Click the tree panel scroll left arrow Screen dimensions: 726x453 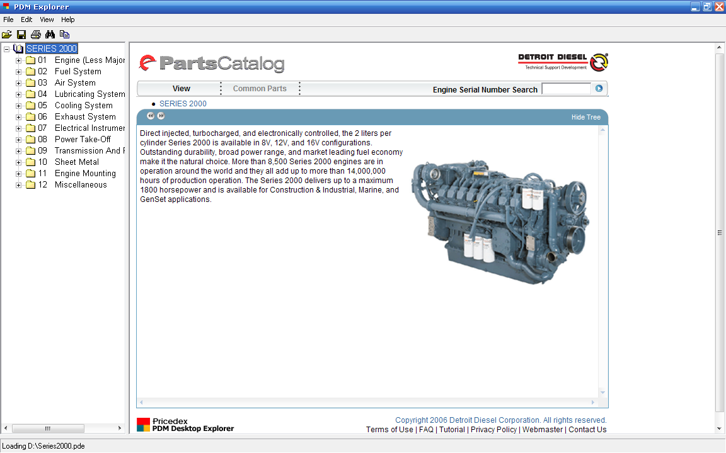point(6,428)
